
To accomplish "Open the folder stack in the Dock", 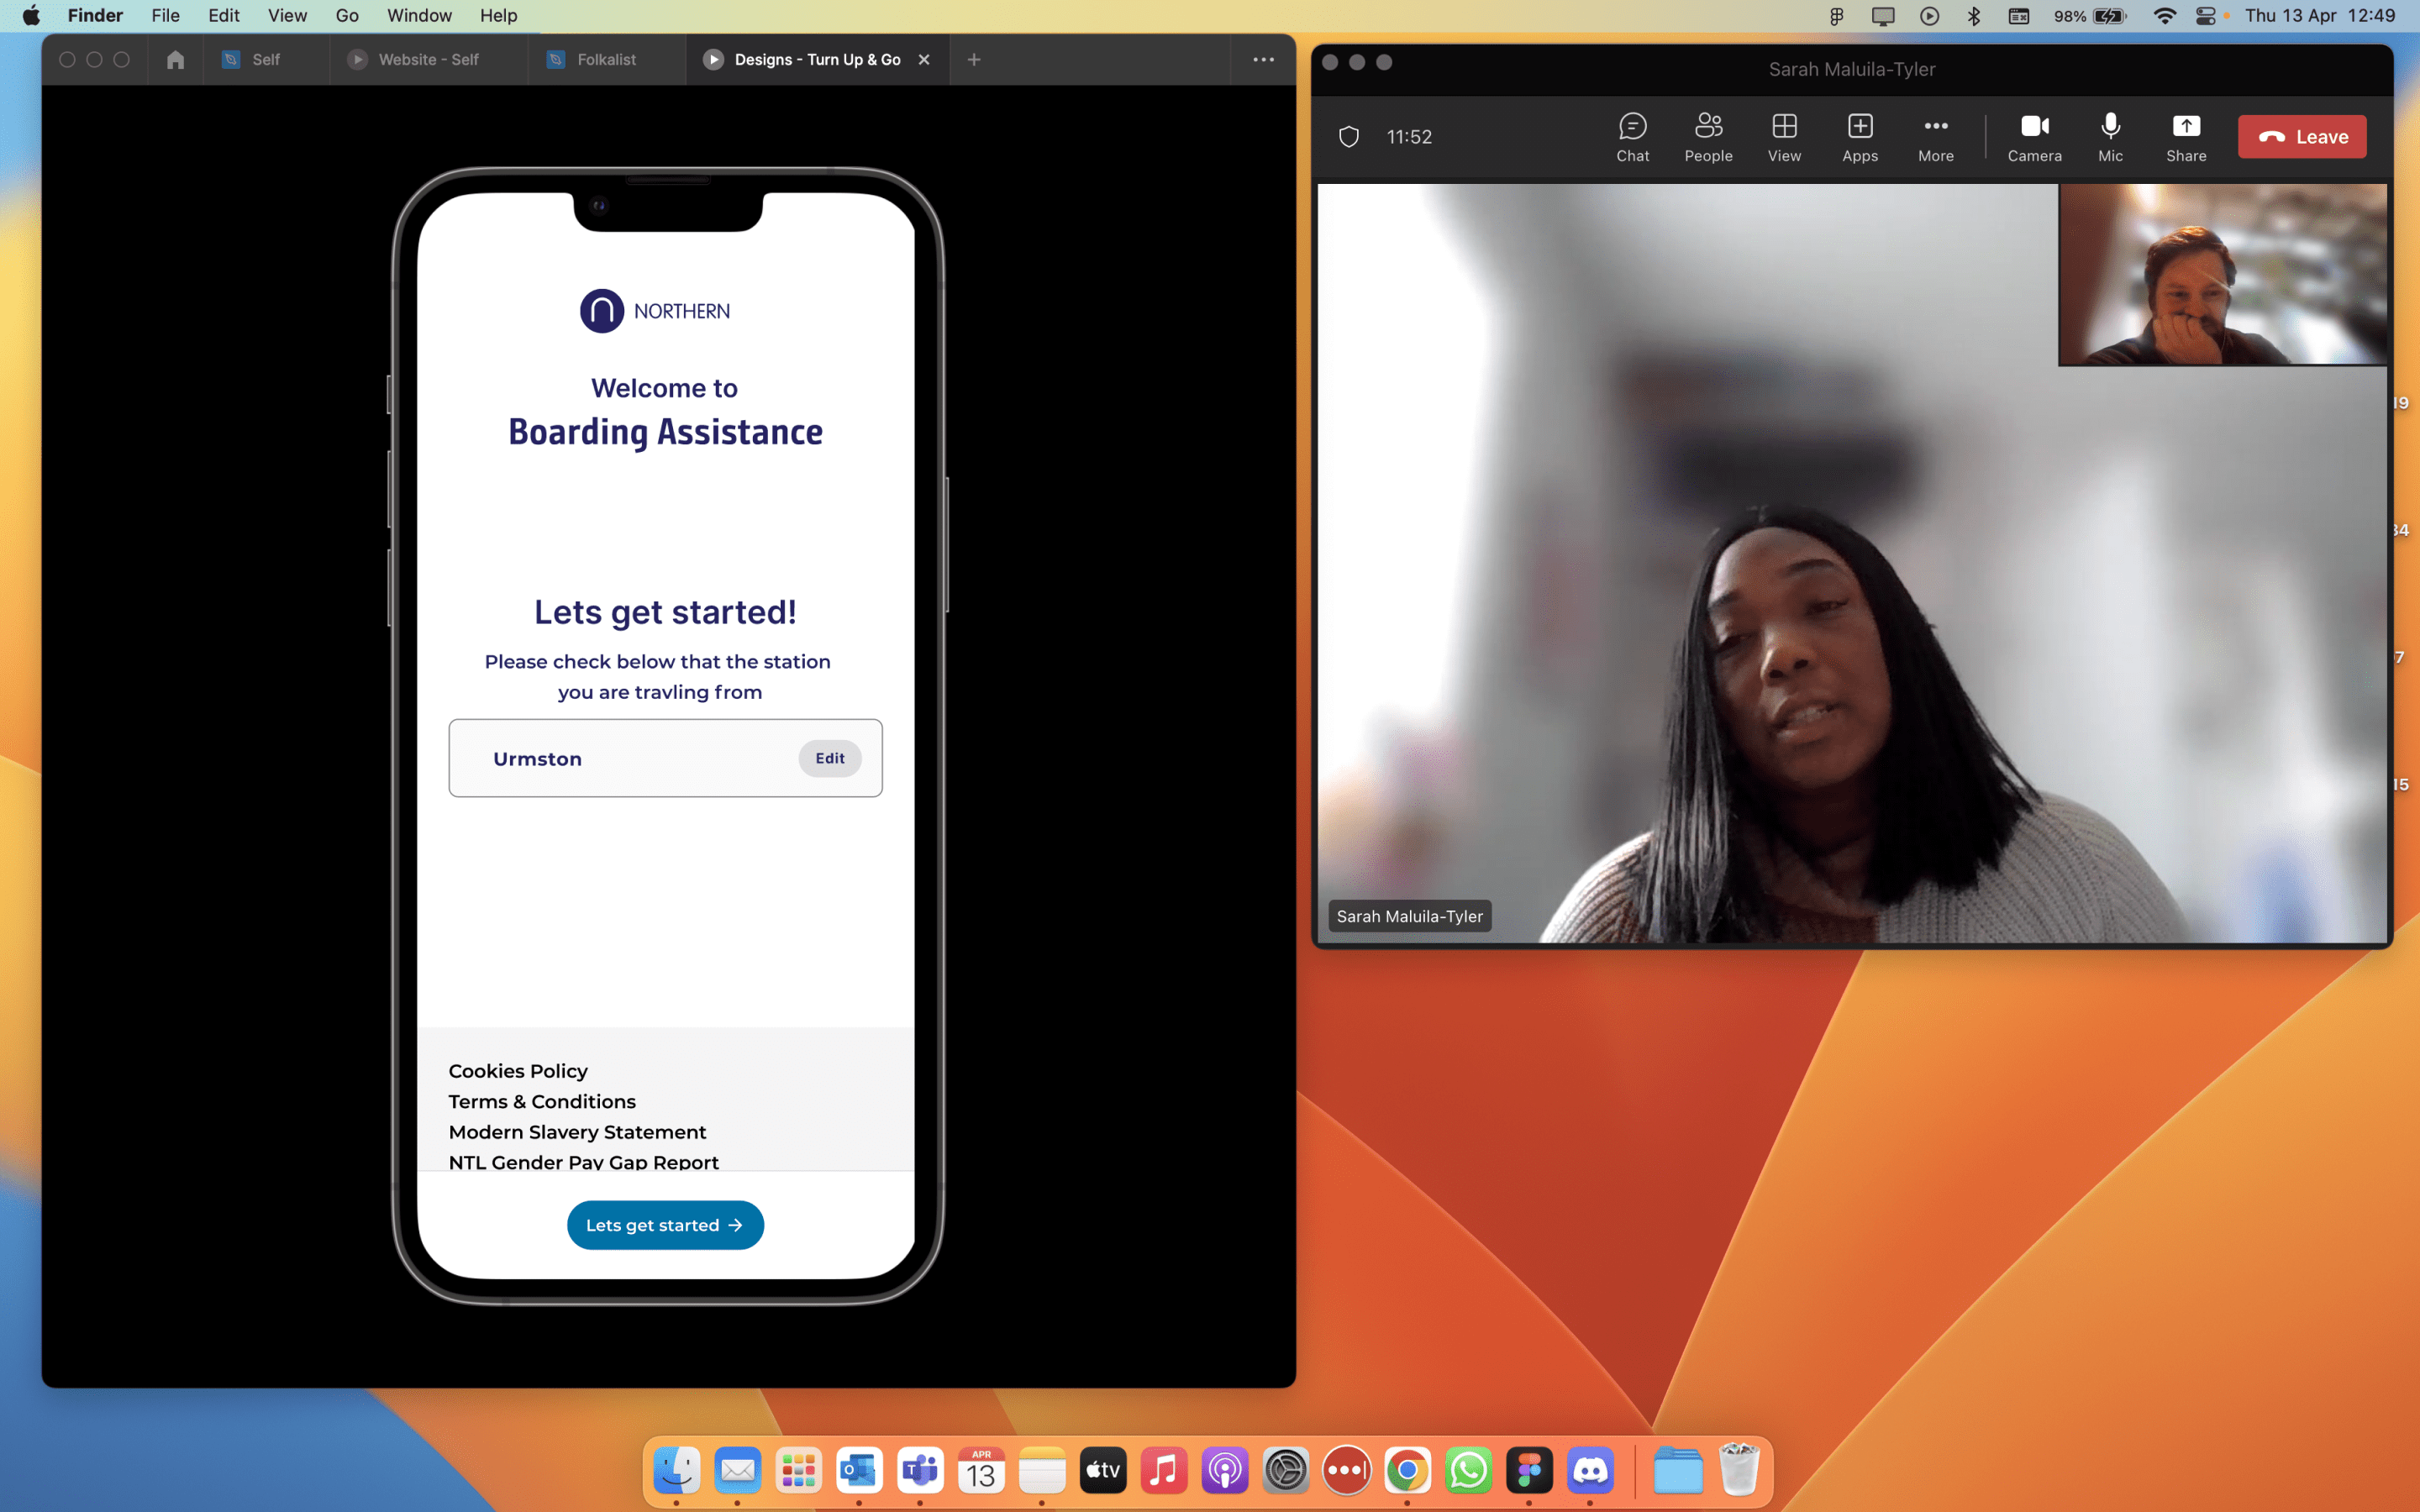I will click(x=1678, y=1470).
